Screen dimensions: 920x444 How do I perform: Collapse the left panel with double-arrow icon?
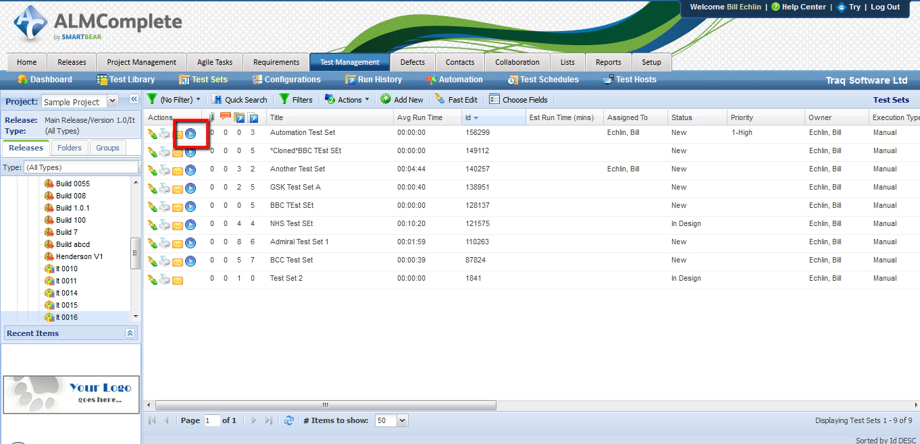pyautogui.click(x=134, y=99)
